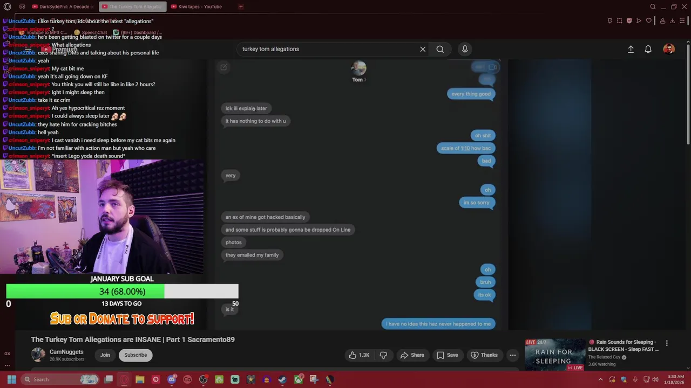The image size is (691, 388).
Task: Click the Tom contact name in video
Action: 357,80
